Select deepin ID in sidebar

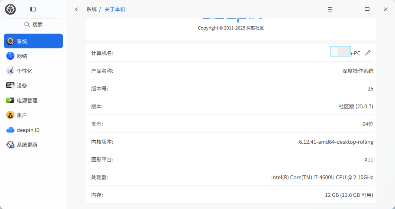33,130
